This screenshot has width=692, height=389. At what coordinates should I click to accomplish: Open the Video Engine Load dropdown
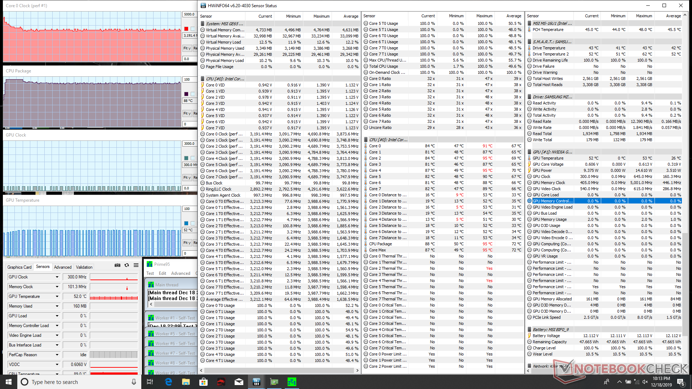(57, 335)
